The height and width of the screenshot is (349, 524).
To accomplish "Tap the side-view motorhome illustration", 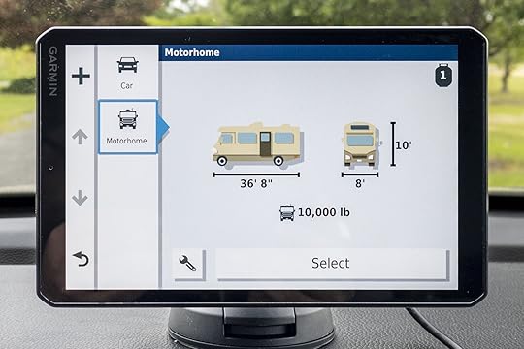I will click(x=257, y=144).
